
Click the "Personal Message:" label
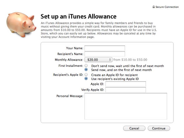(x=70, y=96)
